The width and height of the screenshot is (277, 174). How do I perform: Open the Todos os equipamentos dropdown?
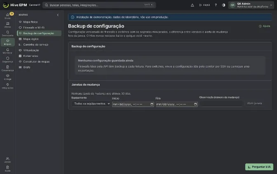[x=91, y=104]
